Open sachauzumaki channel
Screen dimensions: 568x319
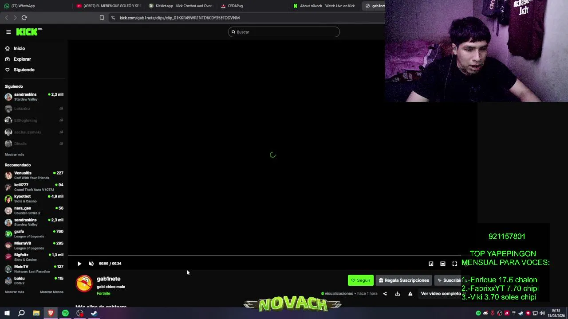tap(34, 132)
